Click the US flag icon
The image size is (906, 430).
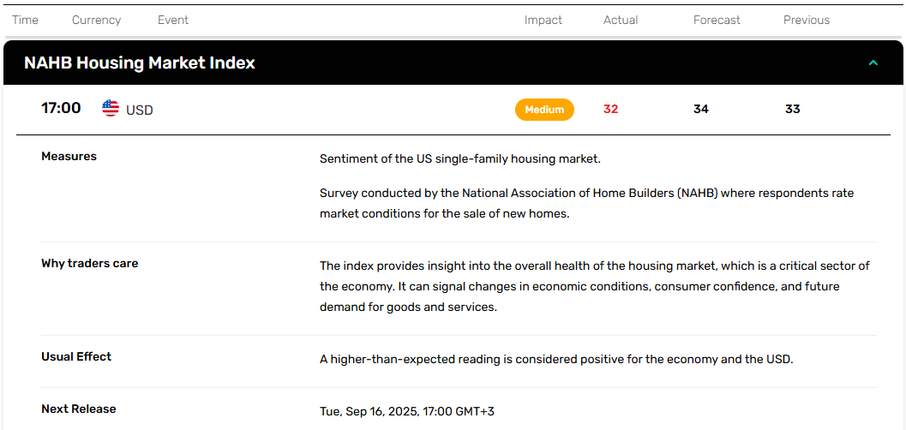tap(111, 108)
